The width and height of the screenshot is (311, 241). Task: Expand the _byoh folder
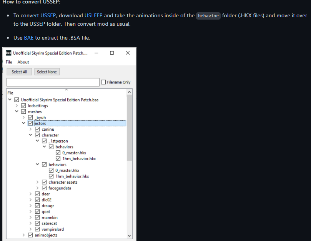tap(23, 118)
